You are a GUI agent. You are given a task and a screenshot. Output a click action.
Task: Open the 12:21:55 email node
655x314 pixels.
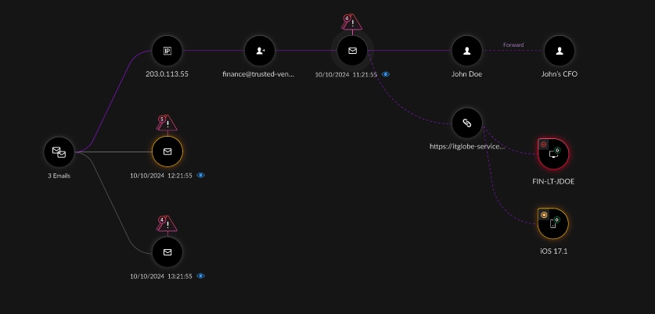167,152
